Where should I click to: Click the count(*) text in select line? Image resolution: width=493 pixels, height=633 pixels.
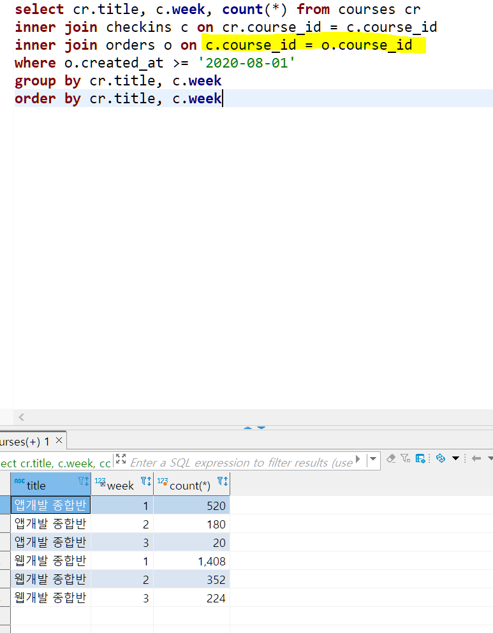(x=254, y=10)
